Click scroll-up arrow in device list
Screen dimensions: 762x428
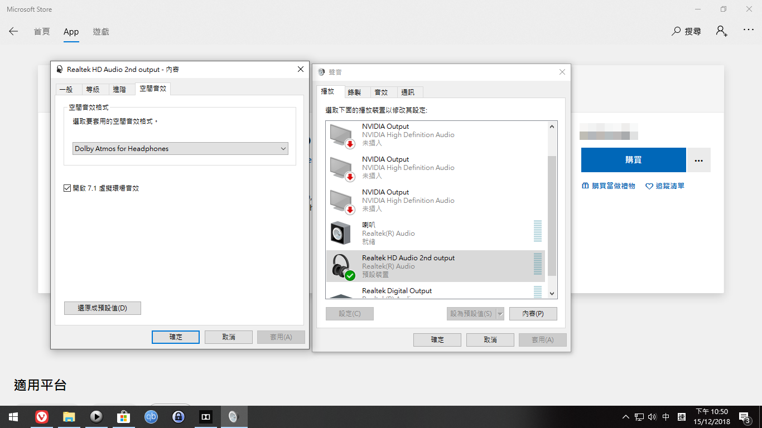pyautogui.click(x=552, y=127)
